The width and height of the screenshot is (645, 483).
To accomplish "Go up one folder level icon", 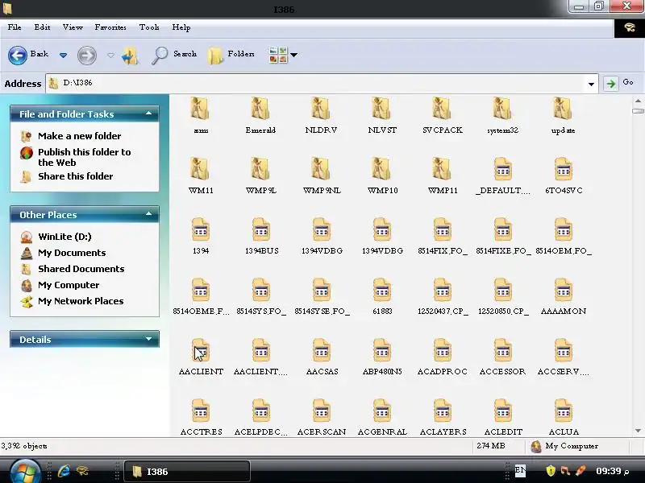I will (x=131, y=55).
